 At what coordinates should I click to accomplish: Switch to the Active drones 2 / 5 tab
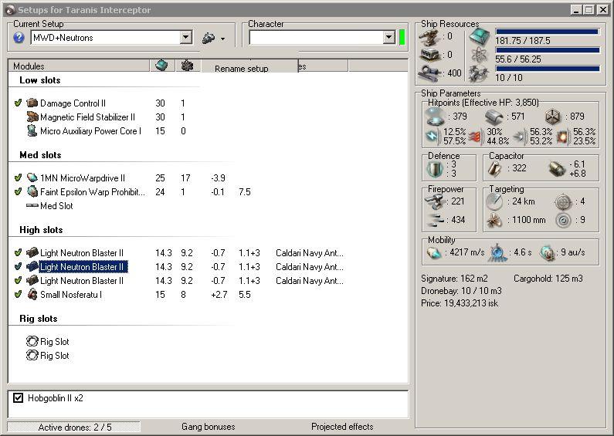(74, 427)
